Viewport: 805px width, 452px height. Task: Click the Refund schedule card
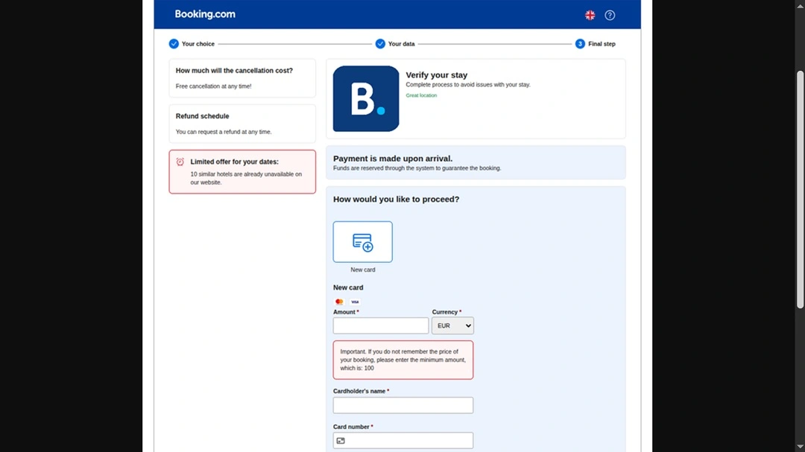click(x=241, y=123)
